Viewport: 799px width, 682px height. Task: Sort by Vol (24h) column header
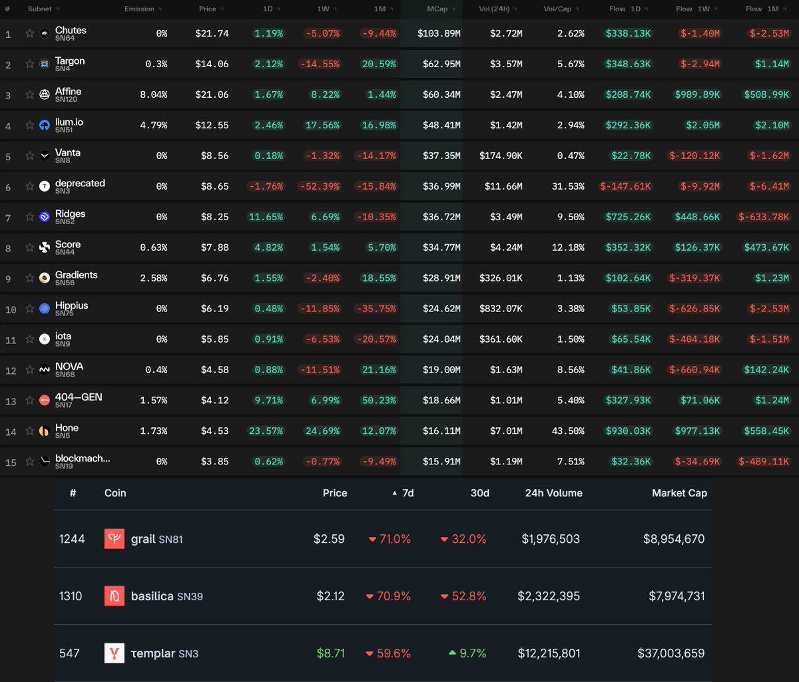coord(496,9)
